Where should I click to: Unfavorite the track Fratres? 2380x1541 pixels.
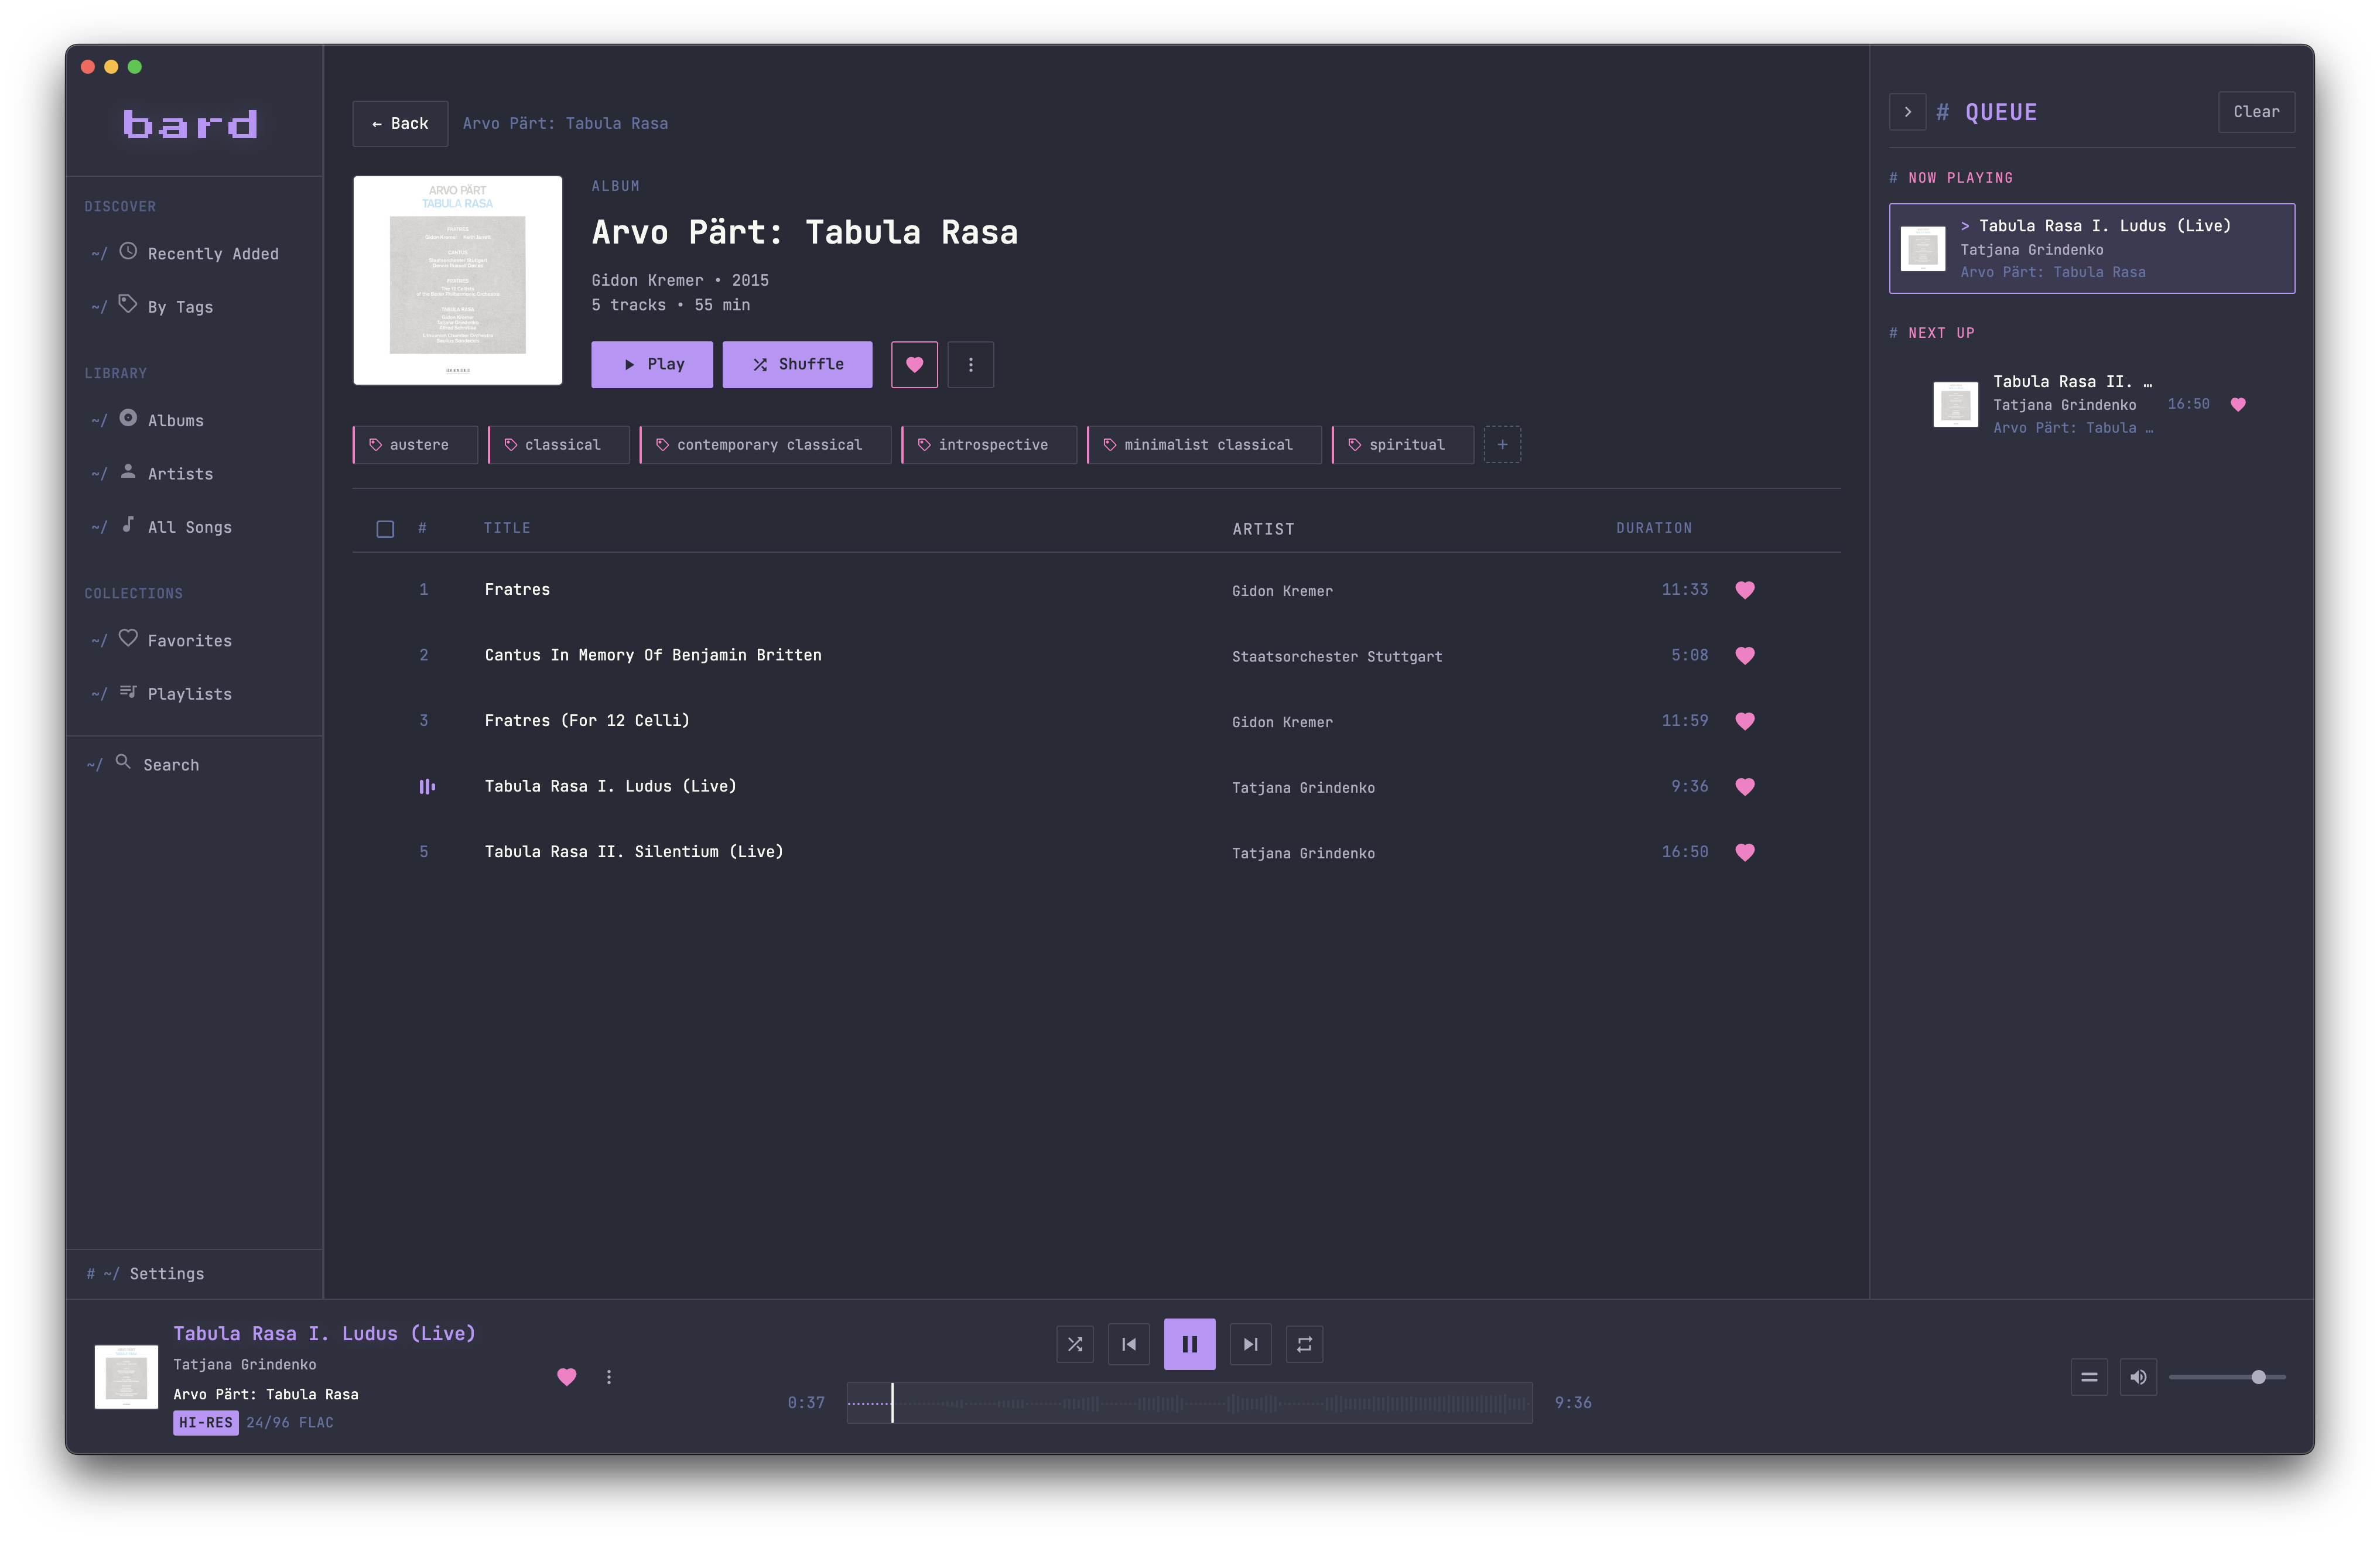tap(1746, 590)
